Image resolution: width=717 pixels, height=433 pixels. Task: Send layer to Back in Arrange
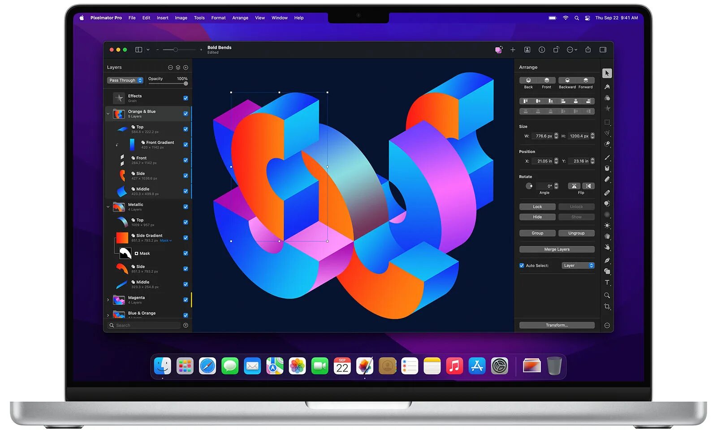point(528,80)
